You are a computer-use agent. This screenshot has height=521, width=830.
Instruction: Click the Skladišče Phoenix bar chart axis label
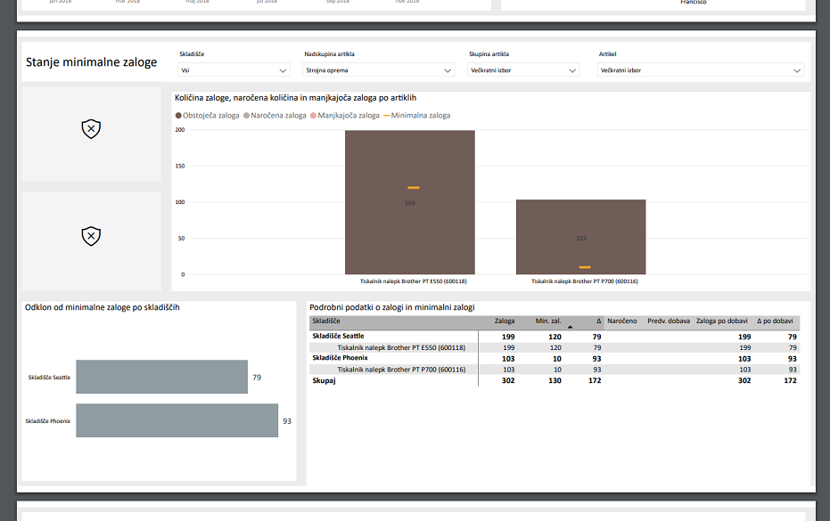(47, 421)
